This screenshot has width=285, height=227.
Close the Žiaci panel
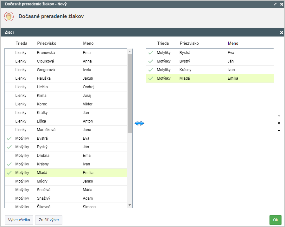tap(282, 32)
